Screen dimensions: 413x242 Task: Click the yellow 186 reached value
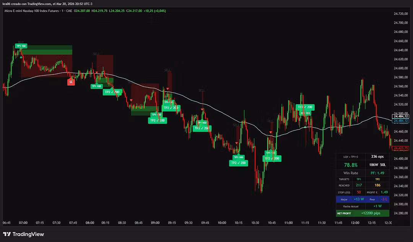coord(377,185)
